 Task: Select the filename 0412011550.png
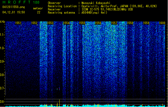point(14,7)
